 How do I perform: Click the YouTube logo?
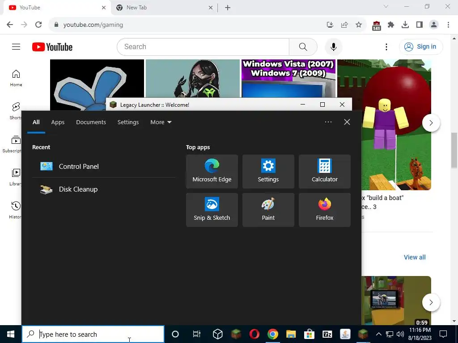point(52,46)
